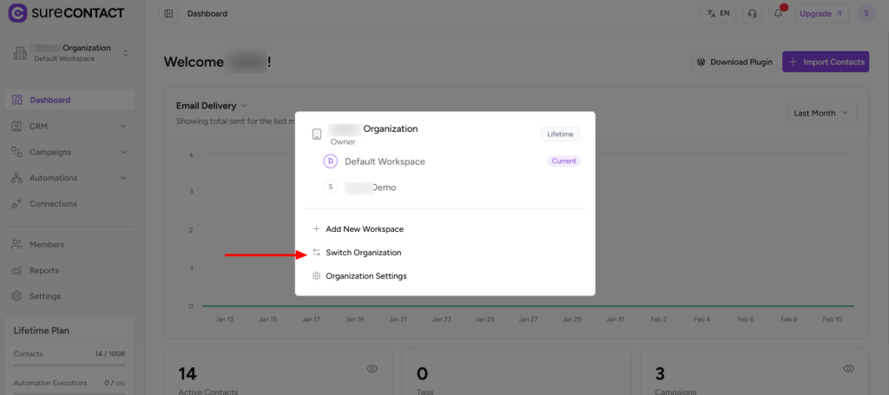This screenshot has height=395, width=889.
Task: Open Automations in the sidebar
Action: point(69,177)
